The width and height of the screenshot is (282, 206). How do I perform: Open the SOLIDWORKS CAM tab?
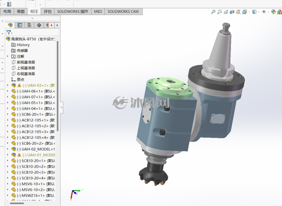123,11
